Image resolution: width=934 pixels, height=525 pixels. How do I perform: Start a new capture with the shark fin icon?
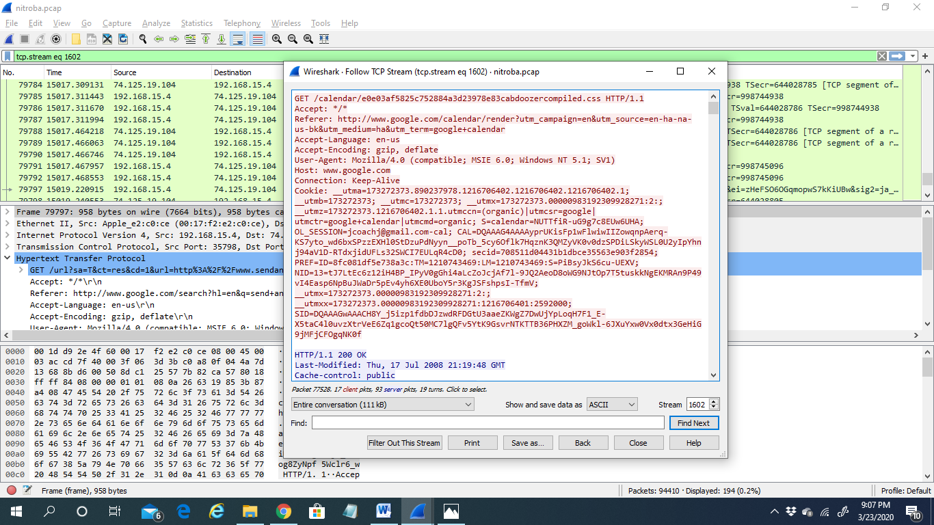click(9, 39)
